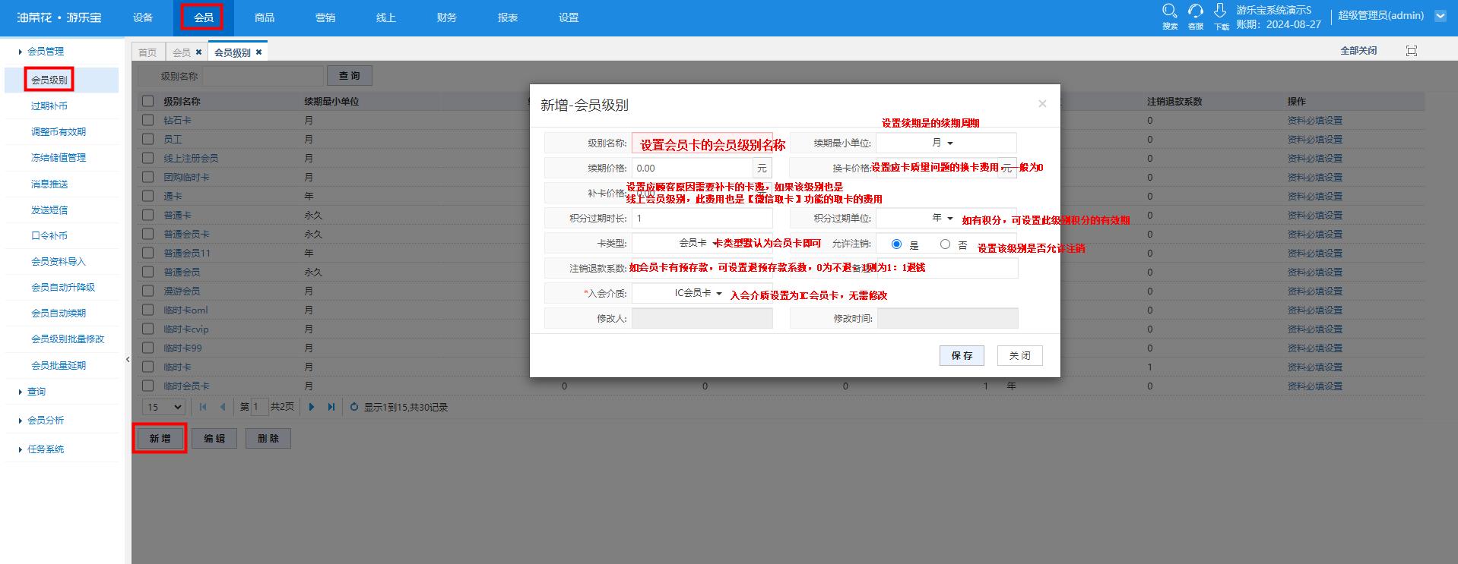Click the 删除 button below table

(268, 438)
